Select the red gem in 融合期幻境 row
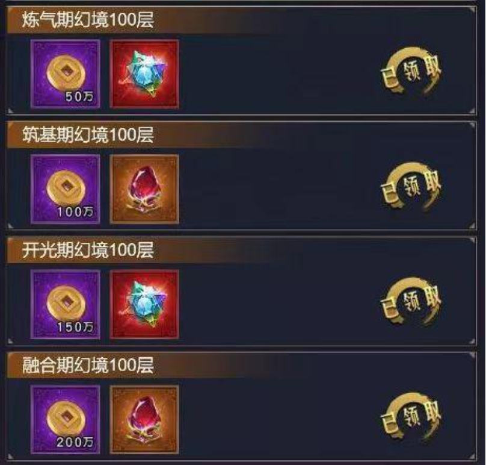Viewport: 486px width, 465px height. click(x=144, y=420)
